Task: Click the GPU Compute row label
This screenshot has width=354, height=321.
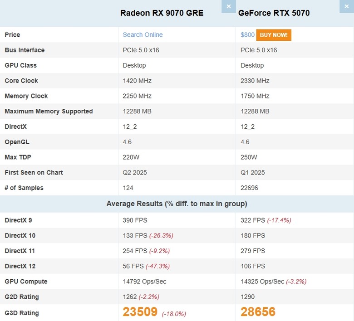Action: 26,282
